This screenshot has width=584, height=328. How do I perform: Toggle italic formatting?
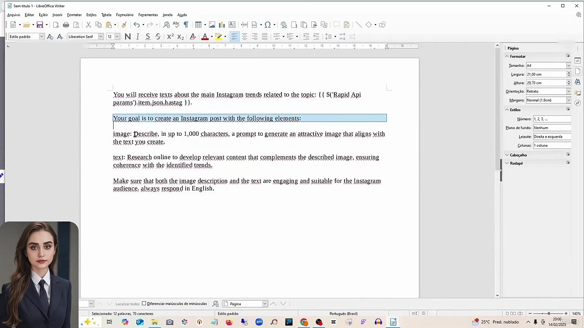point(138,36)
